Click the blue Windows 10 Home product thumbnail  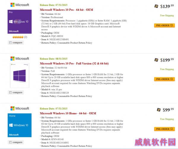point(20,125)
